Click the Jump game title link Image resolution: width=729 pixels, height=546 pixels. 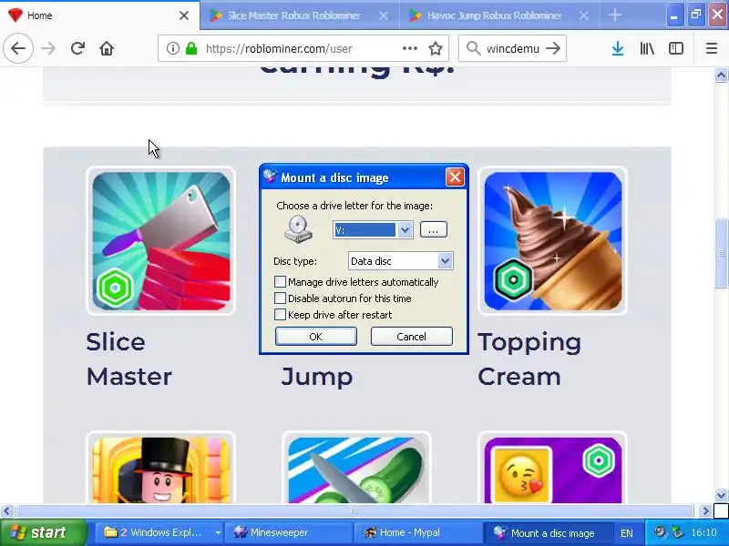pyautogui.click(x=316, y=378)
